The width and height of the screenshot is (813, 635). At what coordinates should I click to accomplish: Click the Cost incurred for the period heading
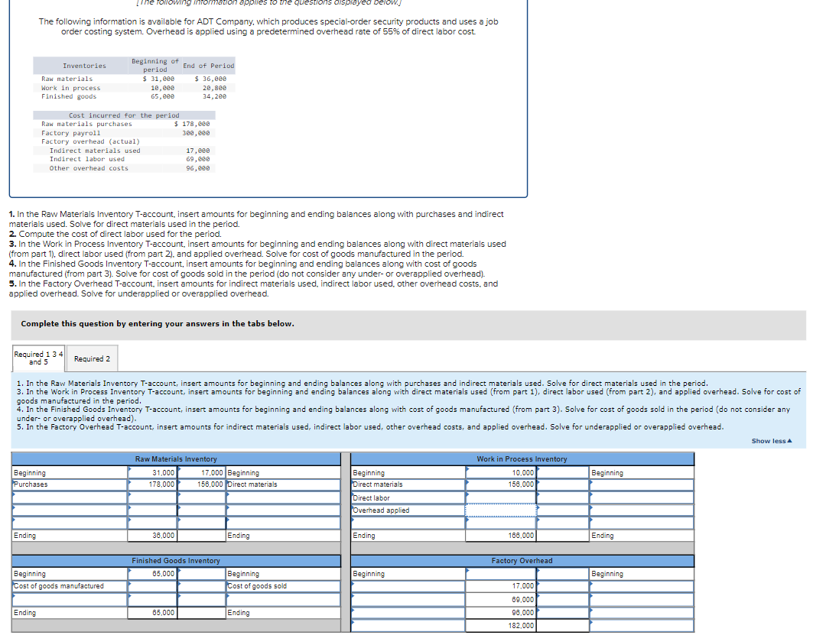pos(124,115)
